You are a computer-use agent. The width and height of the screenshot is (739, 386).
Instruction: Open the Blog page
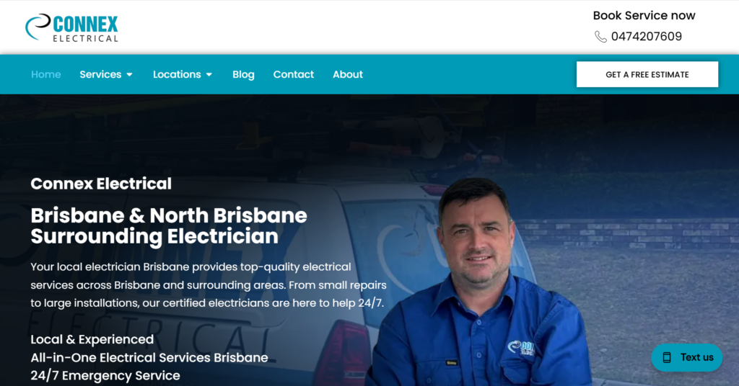coord(243,74)
